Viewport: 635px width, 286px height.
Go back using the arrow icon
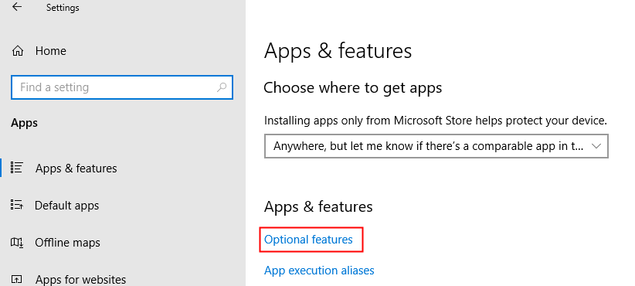[16, 7]
